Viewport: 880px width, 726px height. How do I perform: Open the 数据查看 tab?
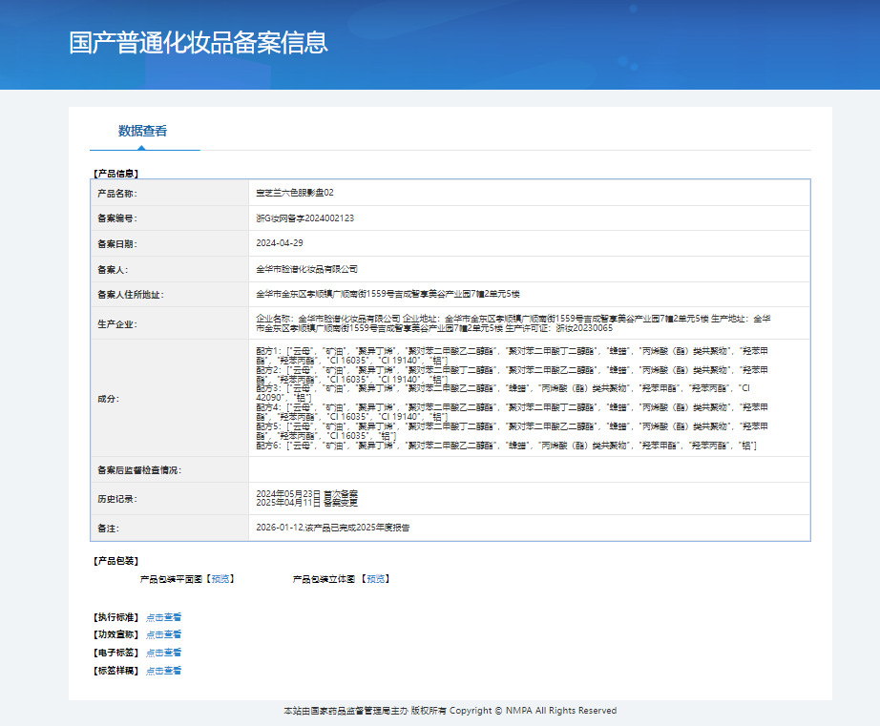pos(142,131)
